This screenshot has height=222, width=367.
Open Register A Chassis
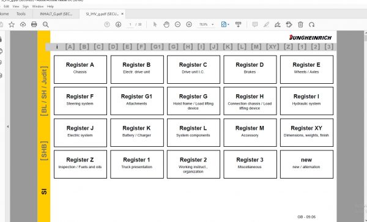click(80, 70)
